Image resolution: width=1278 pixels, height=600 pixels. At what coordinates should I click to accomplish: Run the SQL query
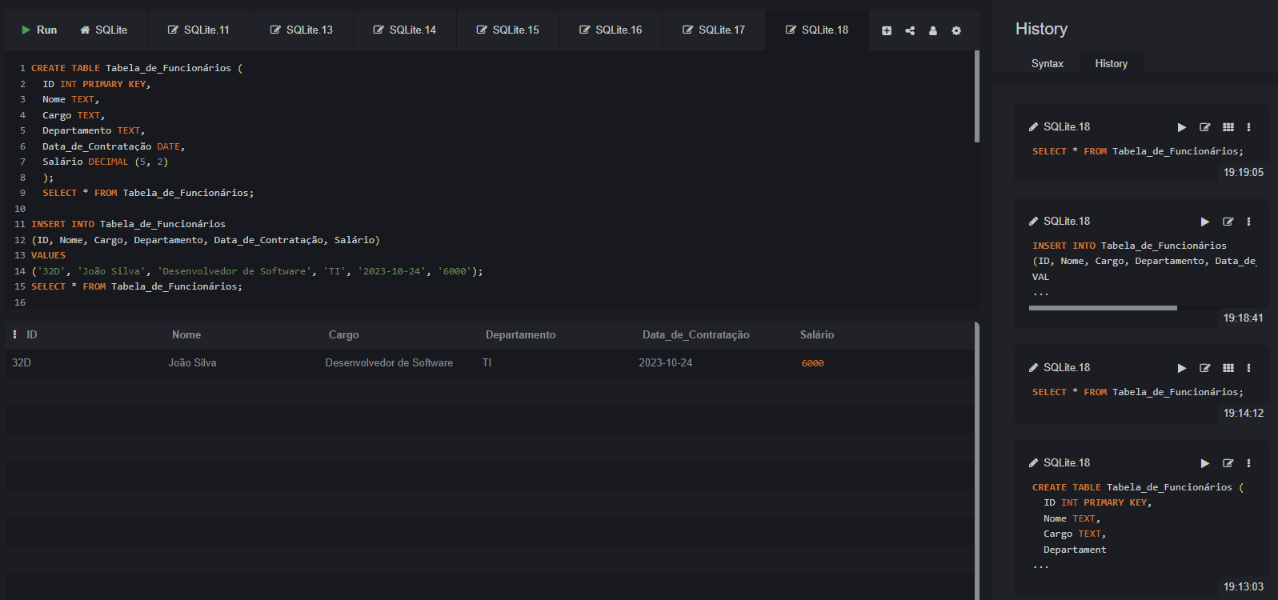(39, 30)
